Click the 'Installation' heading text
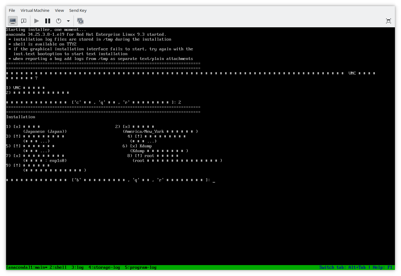 click(21, 117)
